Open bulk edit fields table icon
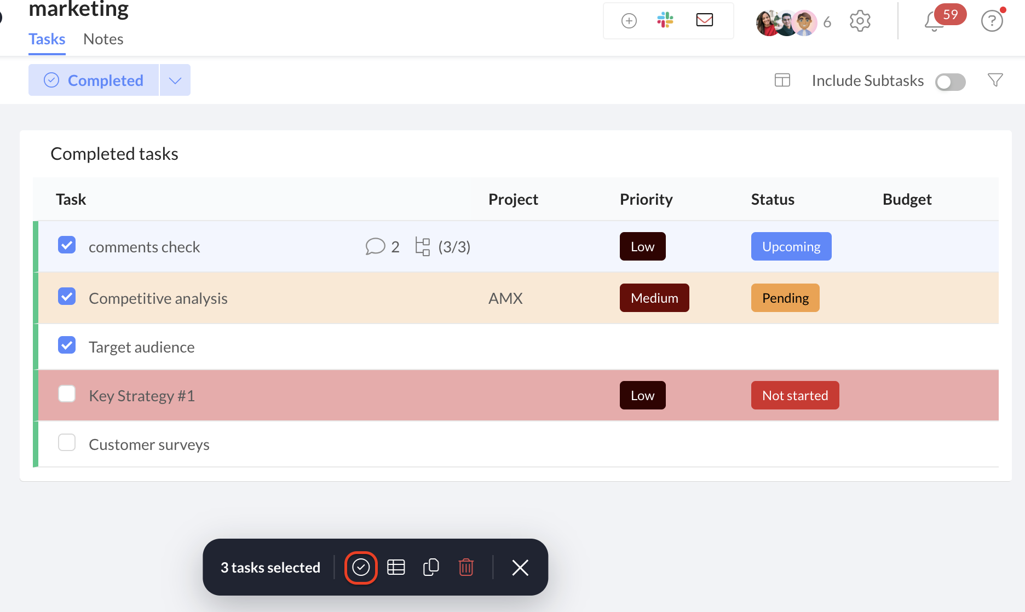 [396, 568]
